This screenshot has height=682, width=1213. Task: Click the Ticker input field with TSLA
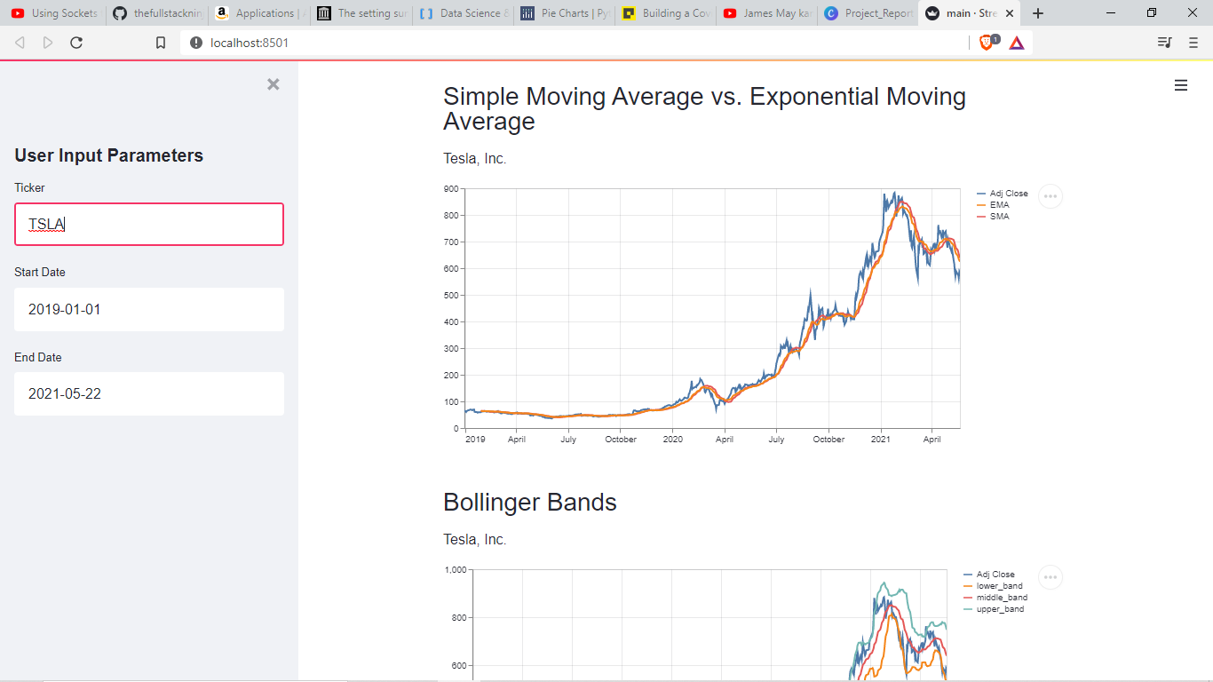149,224
